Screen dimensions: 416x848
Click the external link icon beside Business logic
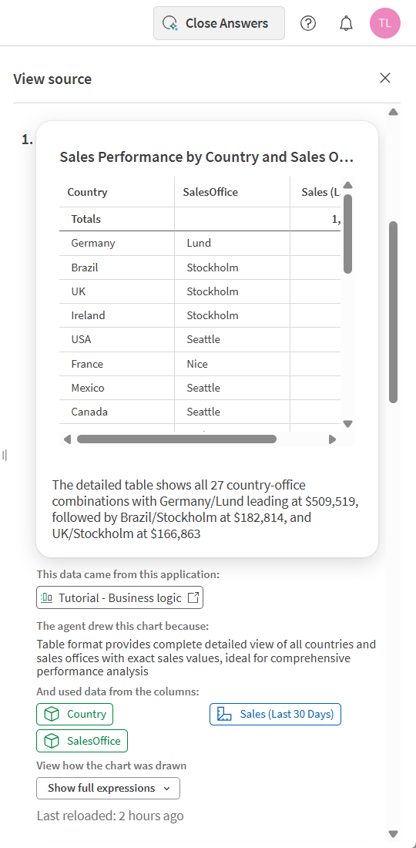pos(193,597)
